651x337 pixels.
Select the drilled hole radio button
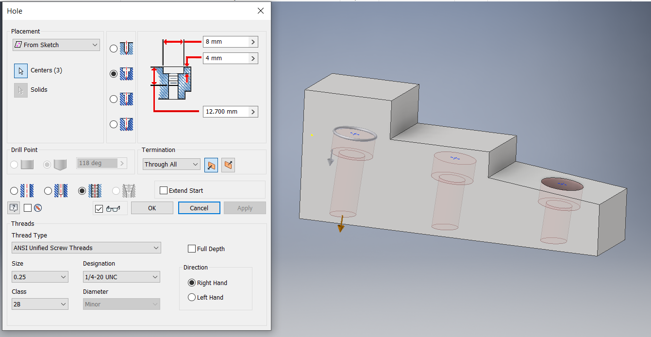[x=114, y=49]
